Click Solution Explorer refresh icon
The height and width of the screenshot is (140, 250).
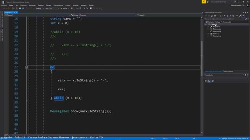pyautogui.click(x=227, y=16)
